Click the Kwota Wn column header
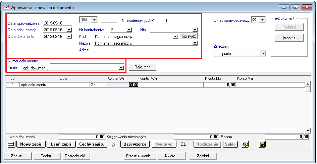The image size is (317, 164). pyautogui.click(x=116, y=78)
